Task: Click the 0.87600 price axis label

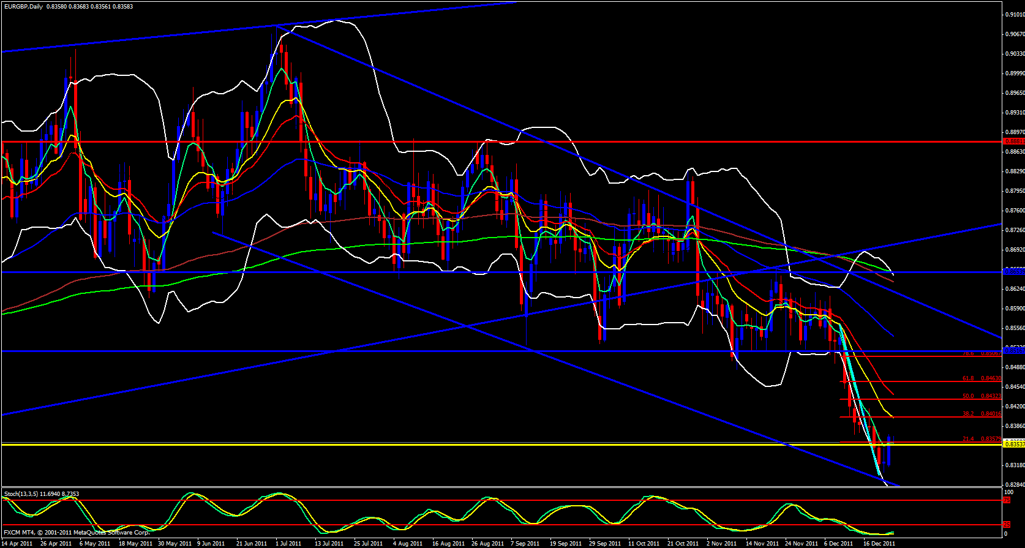Action: (x=1015, y=211)
